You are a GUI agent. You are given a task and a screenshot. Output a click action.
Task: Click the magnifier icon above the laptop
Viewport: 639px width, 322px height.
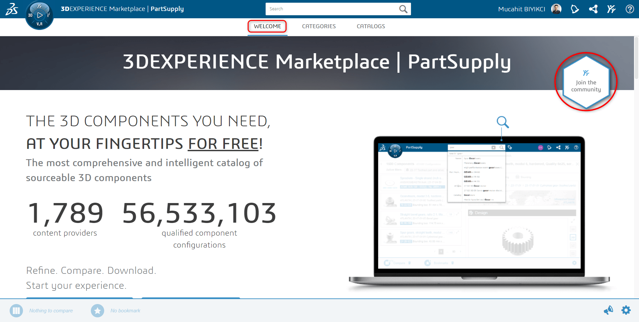(503, 122)
